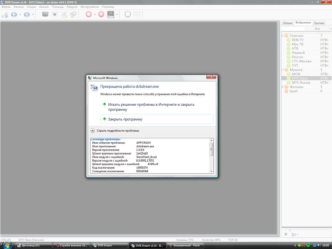Collapse problem details with Скрыть подробности проблемы
This screenshot has width=332, height=249.
click(x=115, y=131)
